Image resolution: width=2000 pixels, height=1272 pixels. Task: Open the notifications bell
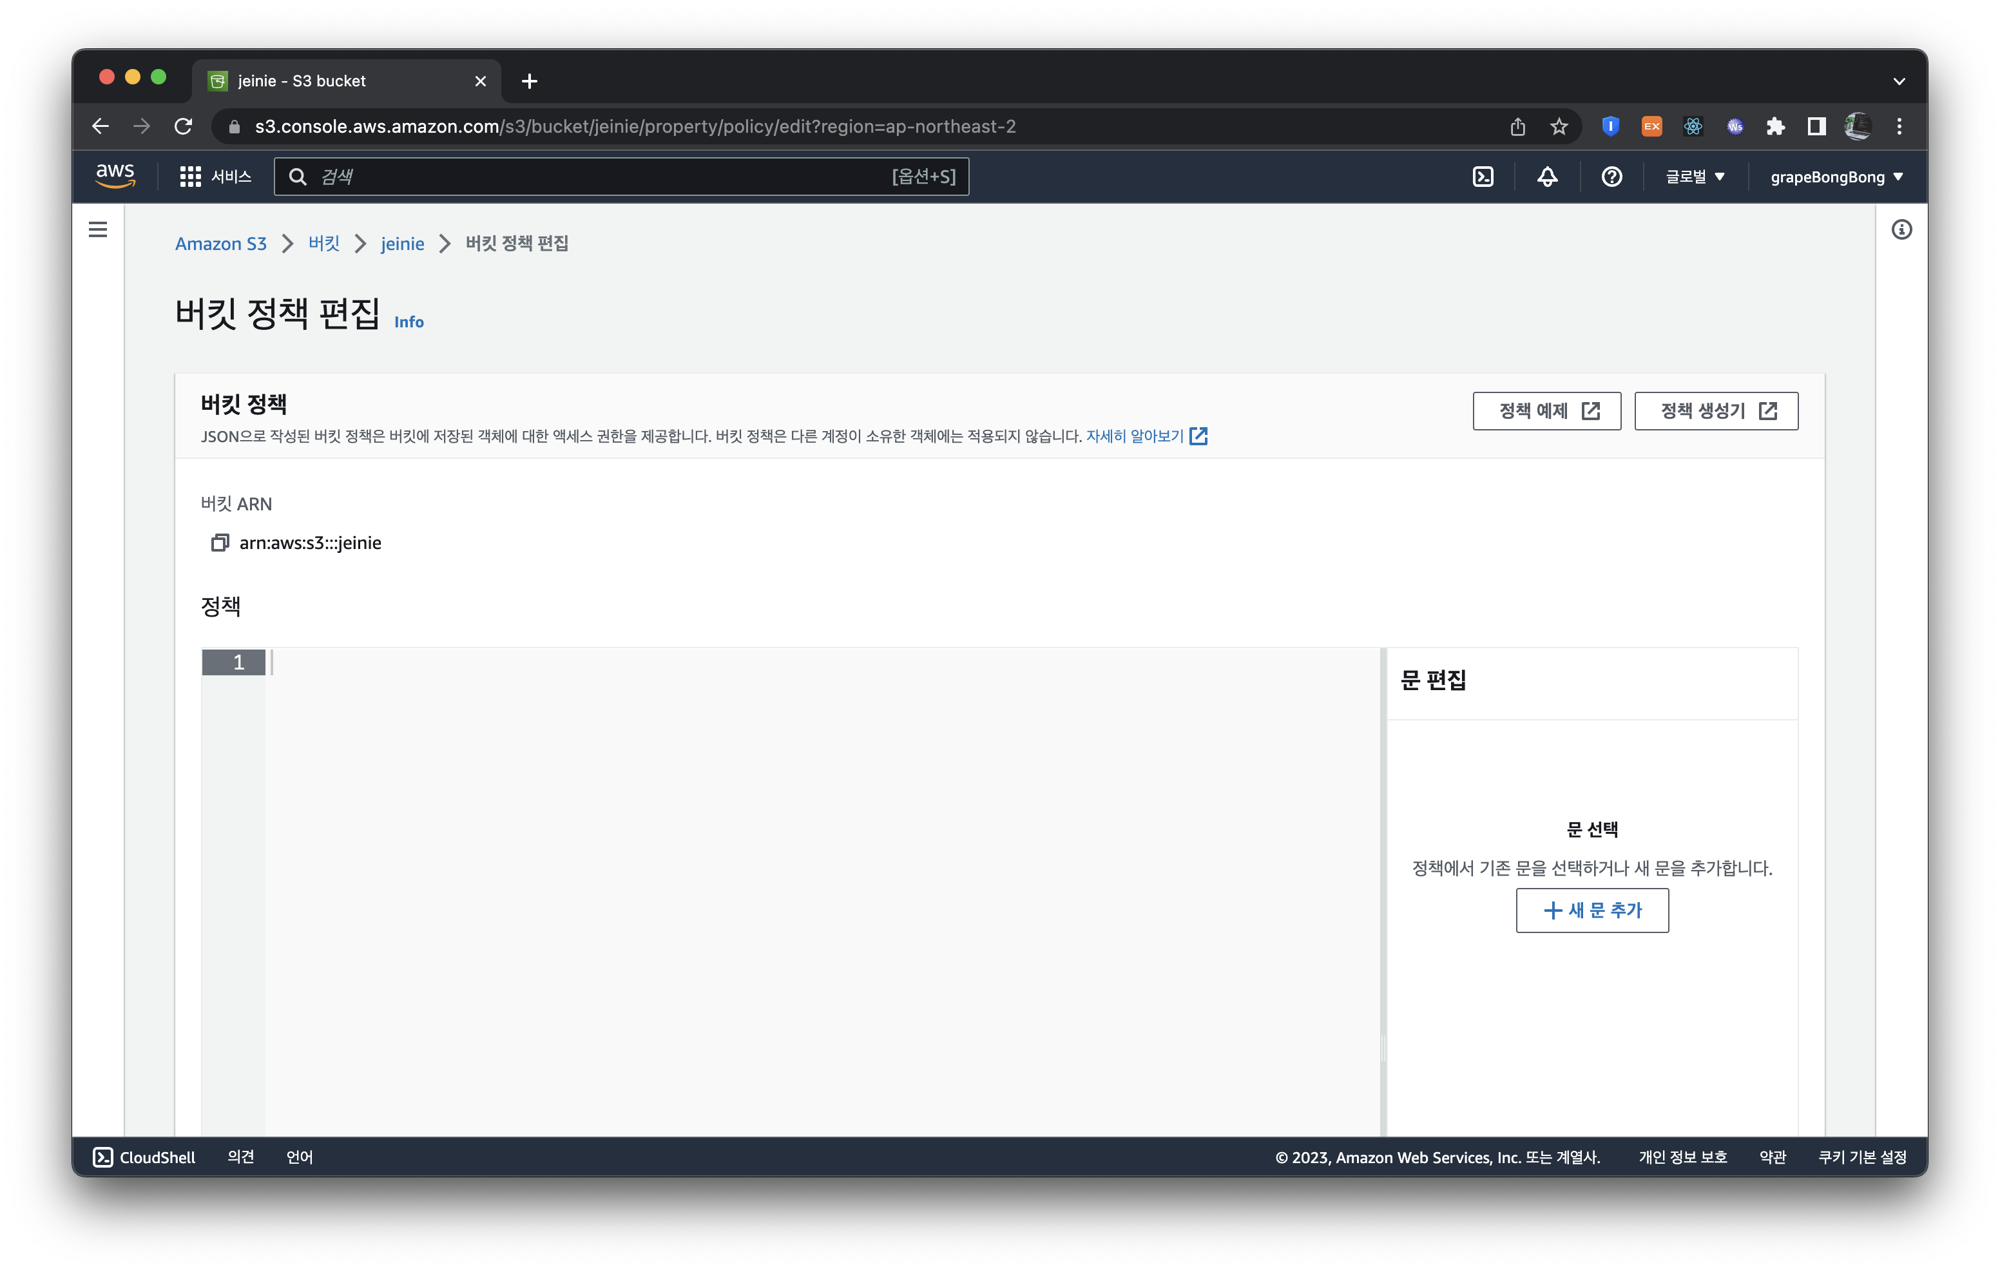tap(1546, 177)
